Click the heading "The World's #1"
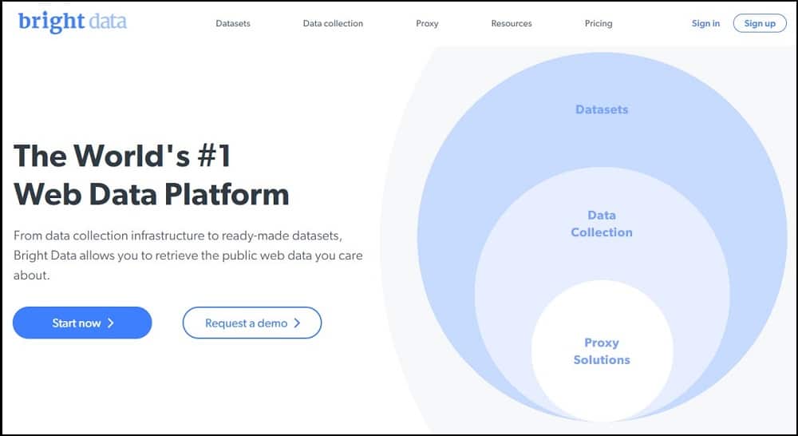Viewport: 798px width, 436px height. [x=123, y=156]
